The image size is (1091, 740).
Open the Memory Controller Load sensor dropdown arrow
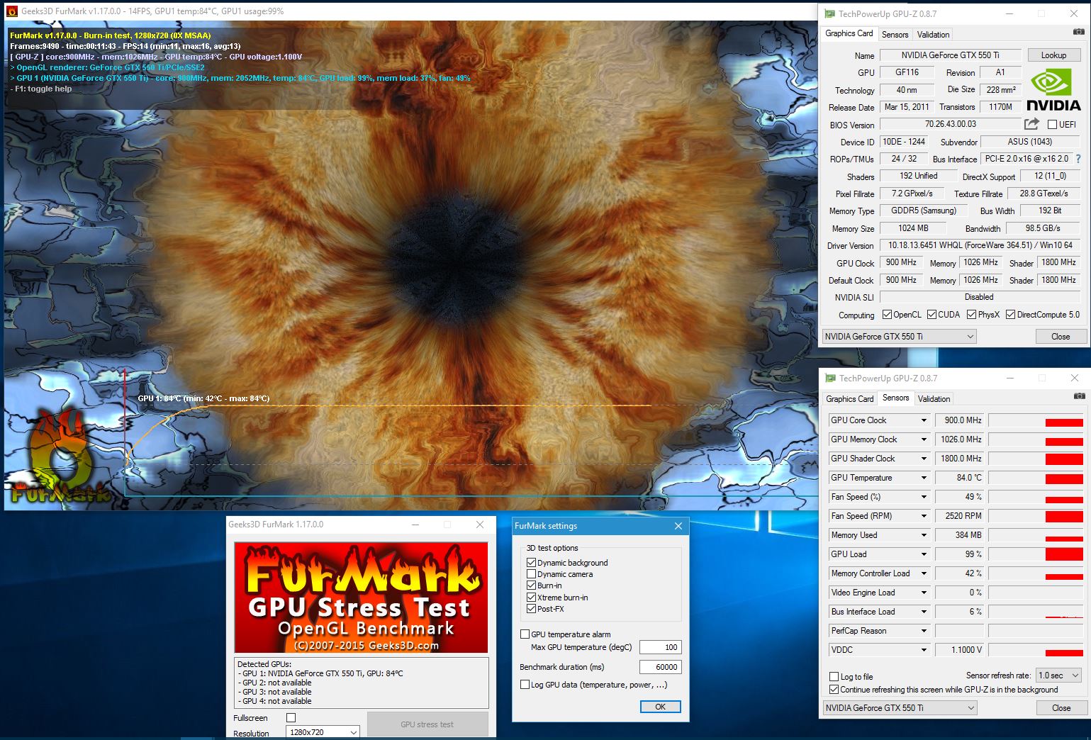(x=924, y=573)
